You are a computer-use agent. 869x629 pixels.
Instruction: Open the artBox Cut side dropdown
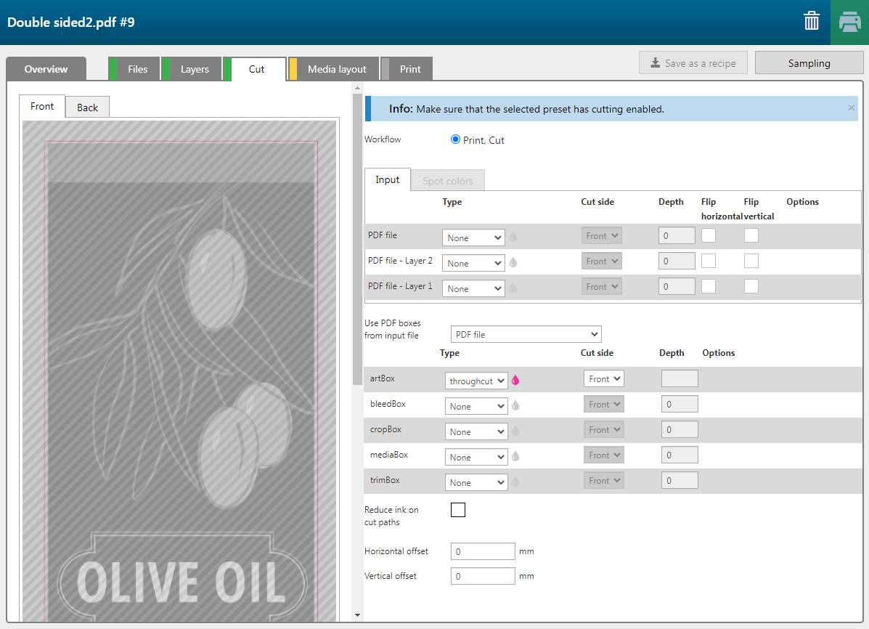pyautogui.click(x=603, y=378)
